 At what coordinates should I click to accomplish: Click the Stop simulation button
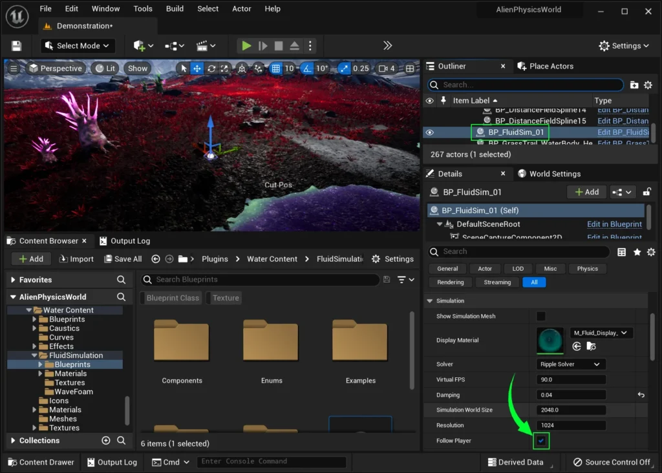(x=279, y=46)
